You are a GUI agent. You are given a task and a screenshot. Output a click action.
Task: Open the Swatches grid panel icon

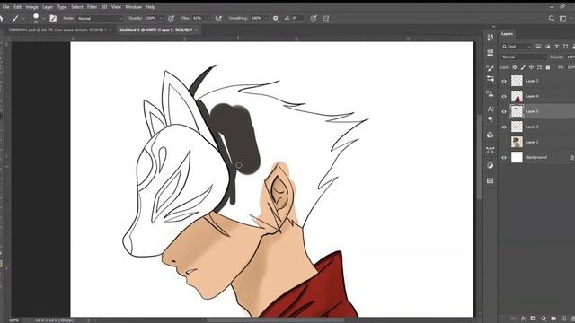click(x=491, y=180)
